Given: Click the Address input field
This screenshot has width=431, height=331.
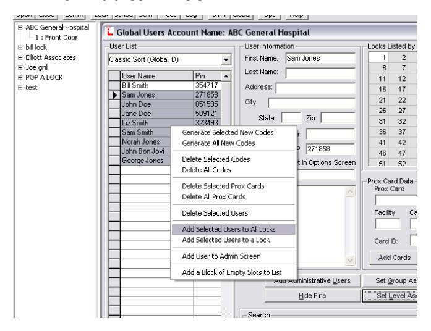Looking at the screenshot, I should (x=316, y=88).
